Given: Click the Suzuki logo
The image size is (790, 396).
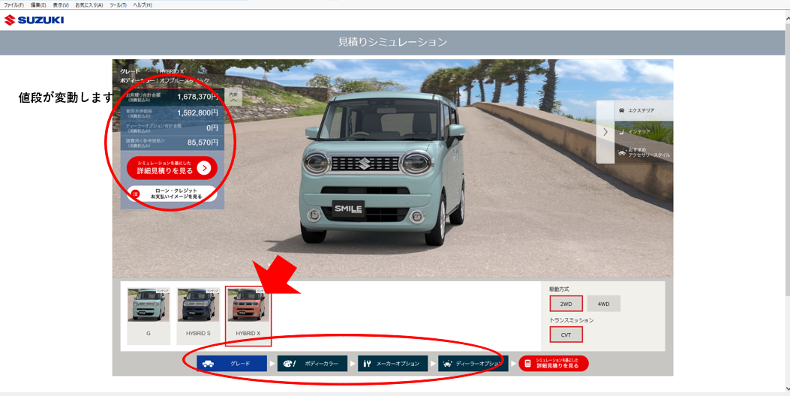Looking at the screenshot, I should (34, 20).
